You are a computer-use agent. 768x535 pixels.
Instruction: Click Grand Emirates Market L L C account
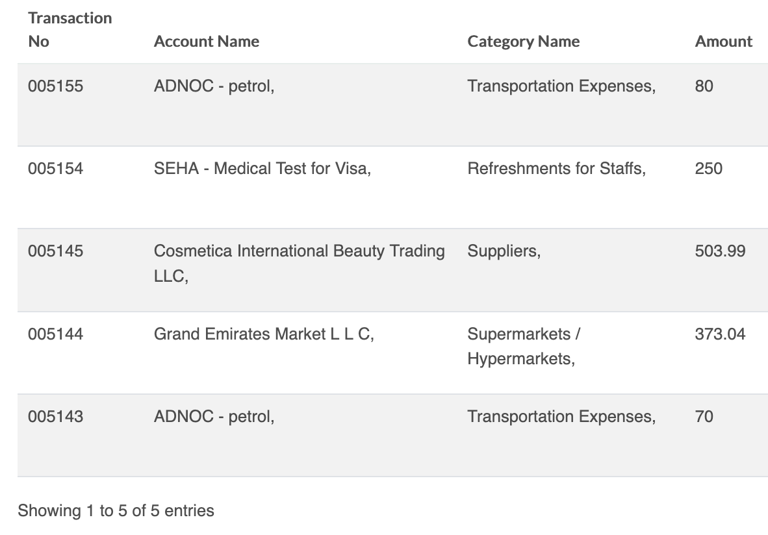click(x=264, y=334)
